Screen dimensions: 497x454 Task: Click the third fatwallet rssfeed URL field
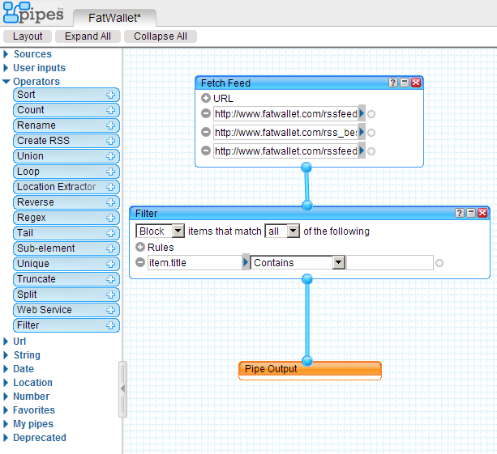click(286, 151)
